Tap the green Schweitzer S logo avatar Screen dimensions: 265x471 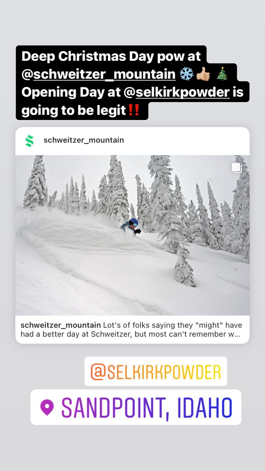pos(30,141)
